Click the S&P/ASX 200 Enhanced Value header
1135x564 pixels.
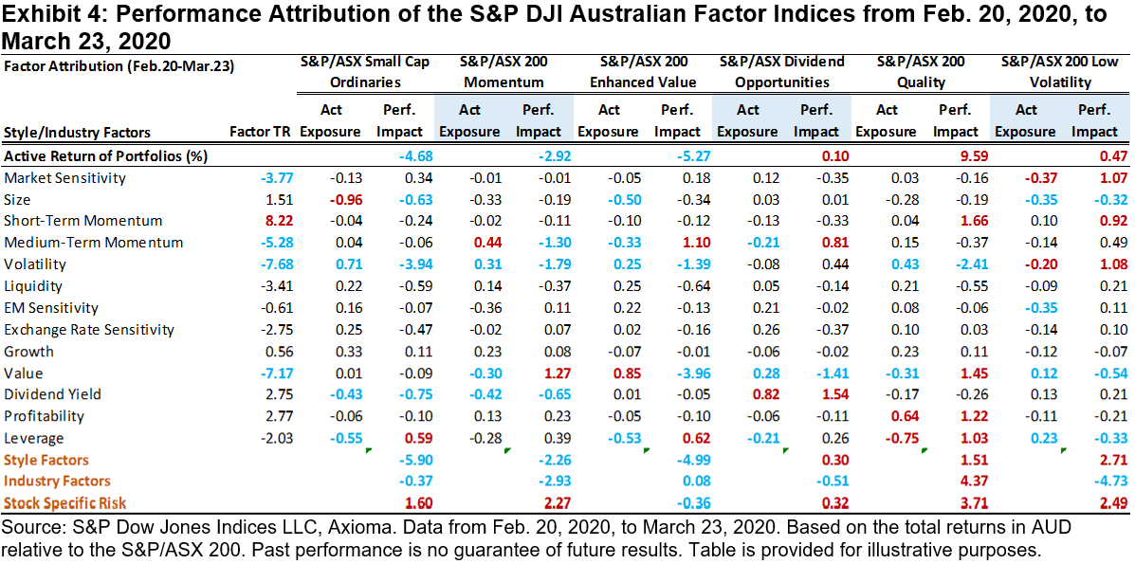tap(642, 71)
